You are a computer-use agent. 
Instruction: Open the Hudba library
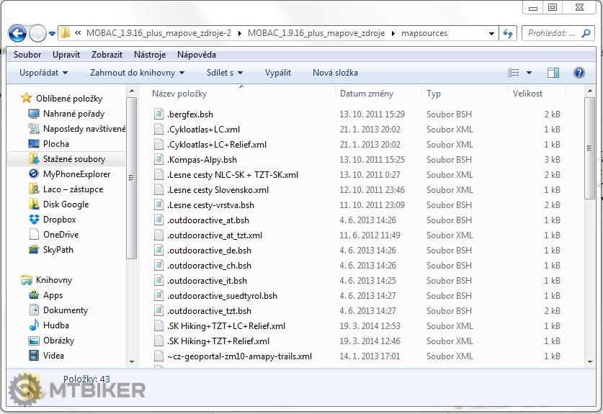[x=56, y=325]
